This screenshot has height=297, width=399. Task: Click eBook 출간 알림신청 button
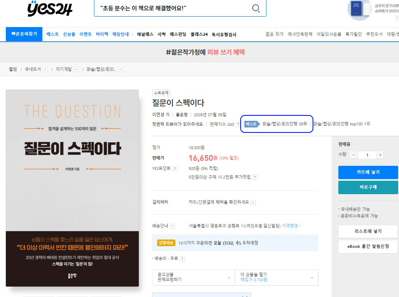point(368,247)
